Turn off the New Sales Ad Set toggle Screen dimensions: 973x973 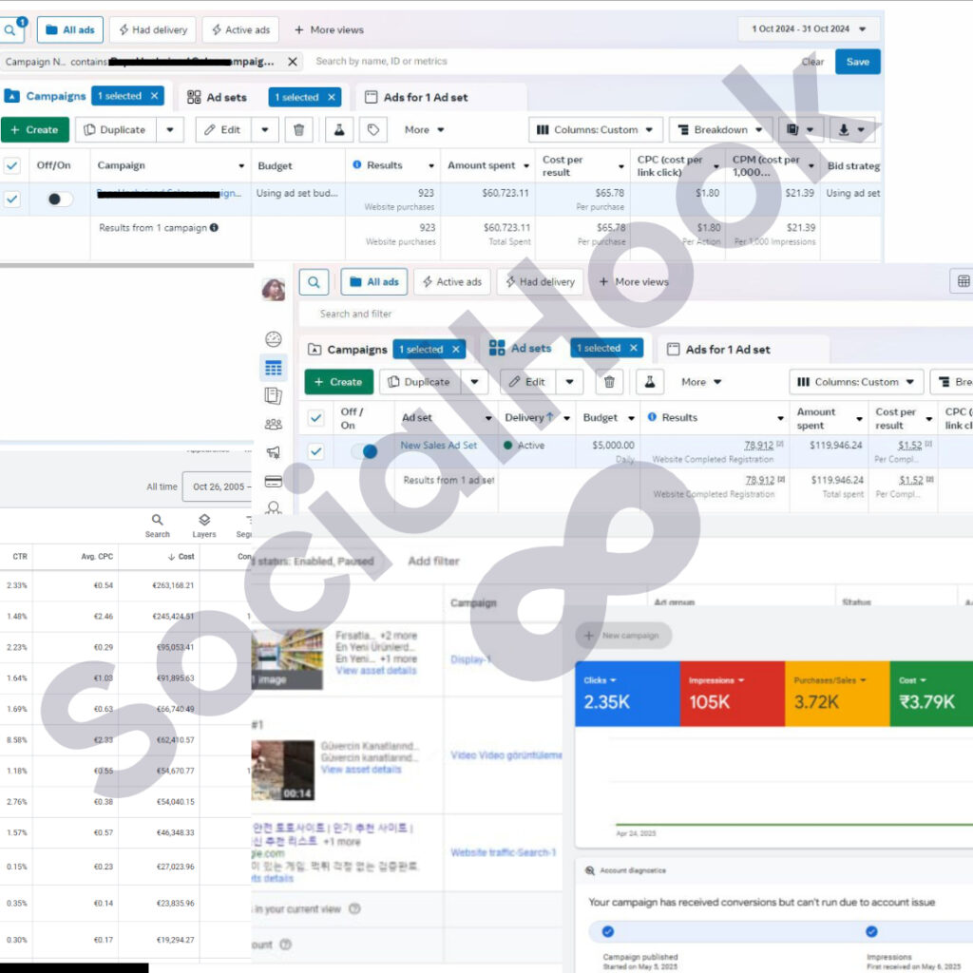(x=364, y=451)
